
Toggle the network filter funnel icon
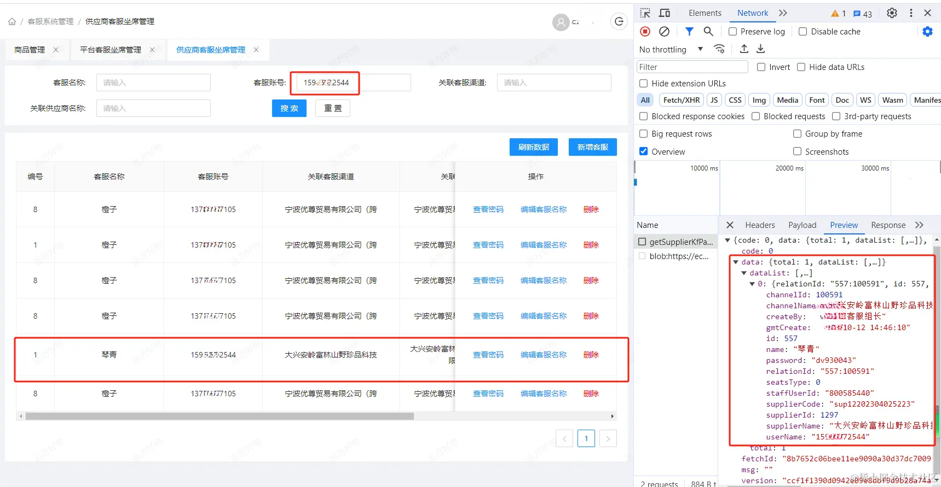(x=689, y=32)
